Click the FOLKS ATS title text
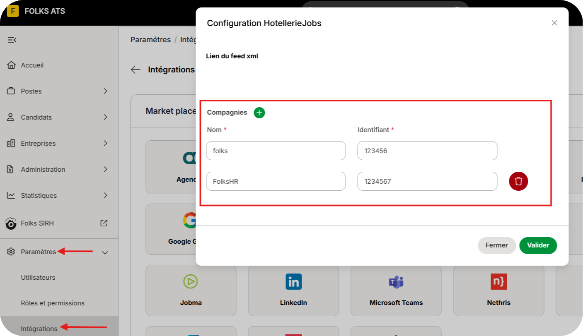This screenshot has width=583, height=336. pos(45,11)
